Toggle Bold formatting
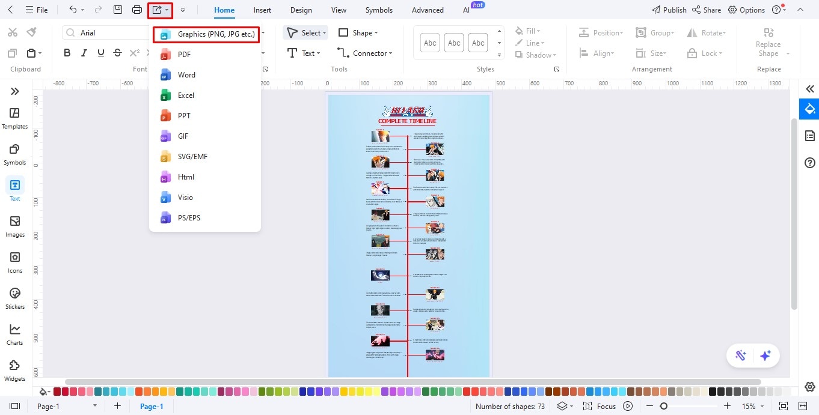The image size is (819, 415). 67,53
